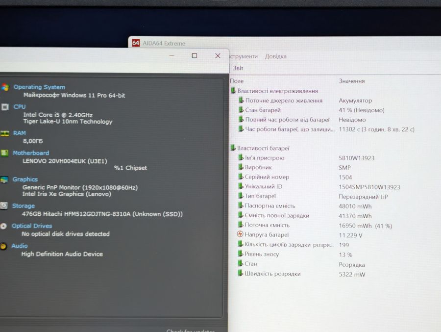The image size is (441, 332).
Task: Click the battery icon beside Виробник
Action: pyautogui.click(x=241, y=167)
